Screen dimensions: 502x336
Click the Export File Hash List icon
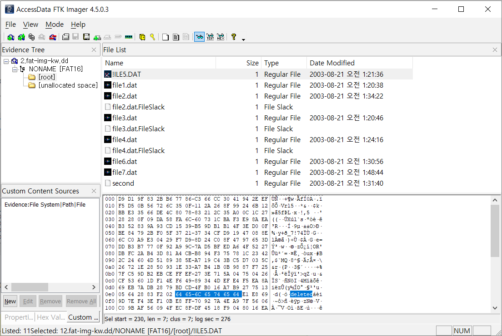click(x=176, y=37)
